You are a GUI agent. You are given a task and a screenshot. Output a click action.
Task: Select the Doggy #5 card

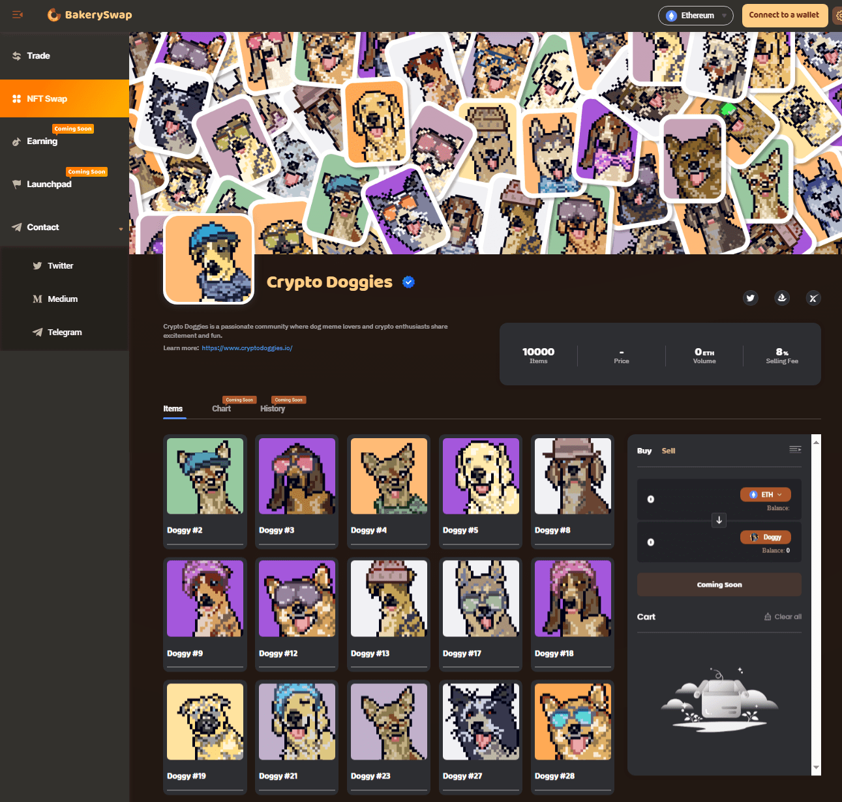pos(481,492)
